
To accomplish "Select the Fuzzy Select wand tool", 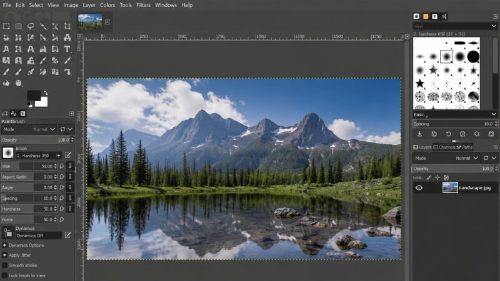I will pyautogui.click(x=43, y=26).
